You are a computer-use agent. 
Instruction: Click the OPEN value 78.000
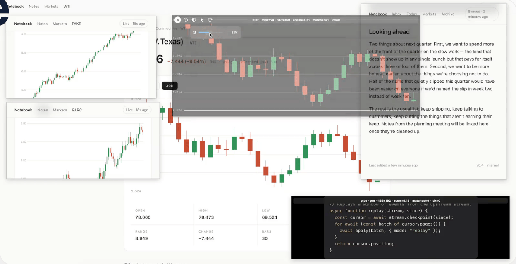tap(143, 217)
